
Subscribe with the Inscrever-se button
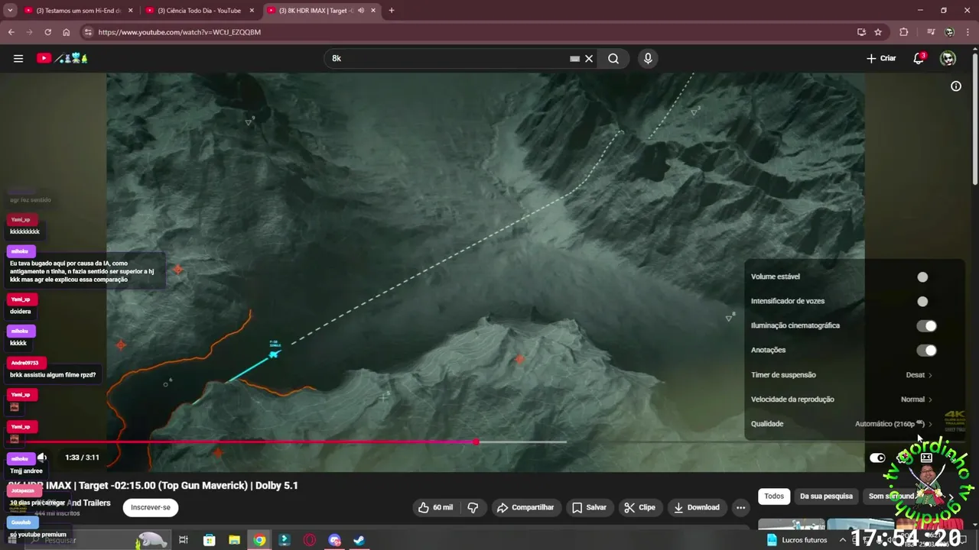pos(151,507)
